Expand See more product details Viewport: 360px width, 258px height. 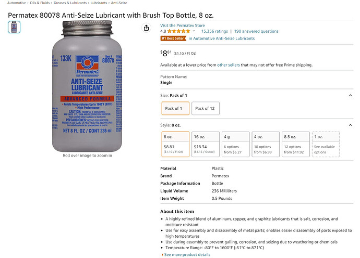click(187, 255)
